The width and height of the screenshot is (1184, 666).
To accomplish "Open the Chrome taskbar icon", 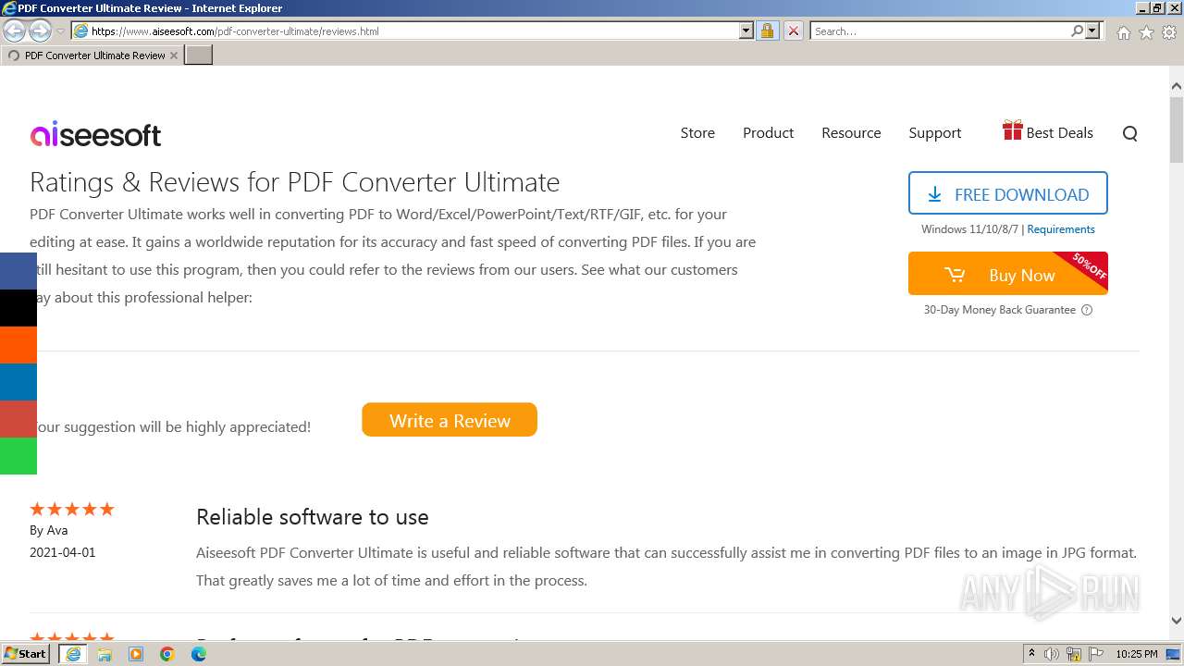I will tap(167, 654).
